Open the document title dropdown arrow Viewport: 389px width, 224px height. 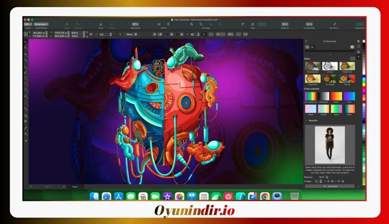pos(219,20)
